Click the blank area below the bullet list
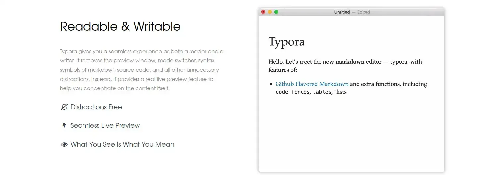This screenshot has height=177, width=497. click(351, 132)
